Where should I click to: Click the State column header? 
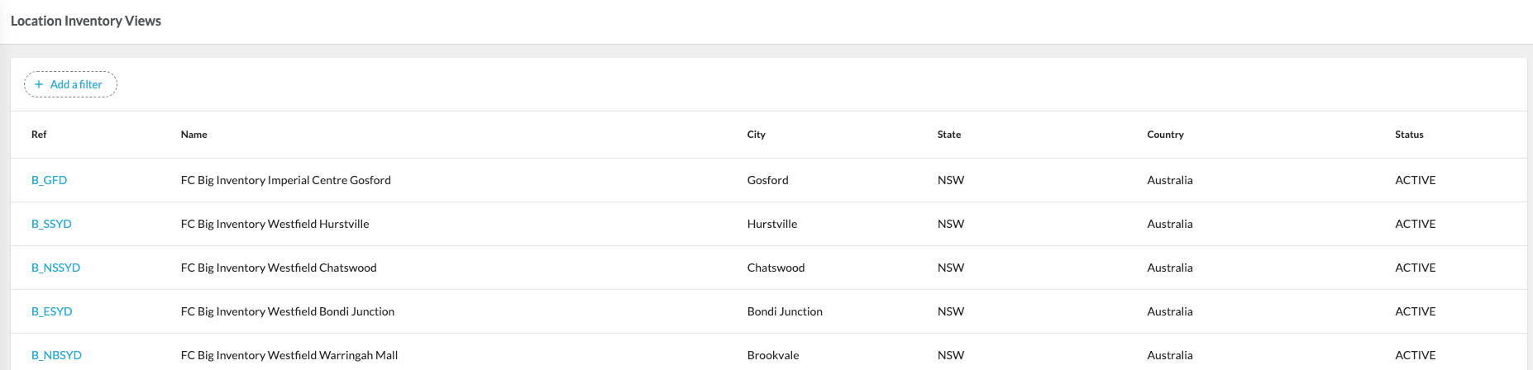pyautogui.click(x=948, y=135)
